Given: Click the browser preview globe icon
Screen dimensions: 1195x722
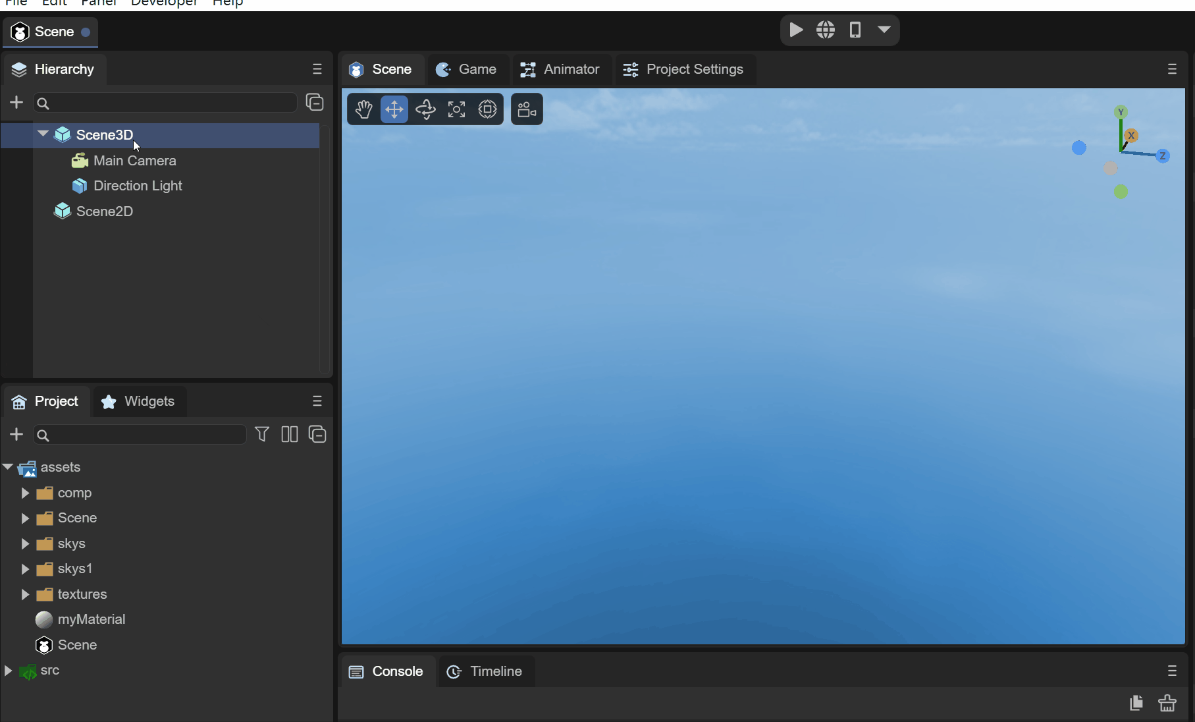Looking at the screenshot, I should pyautogui.click(x=826, y=30).
